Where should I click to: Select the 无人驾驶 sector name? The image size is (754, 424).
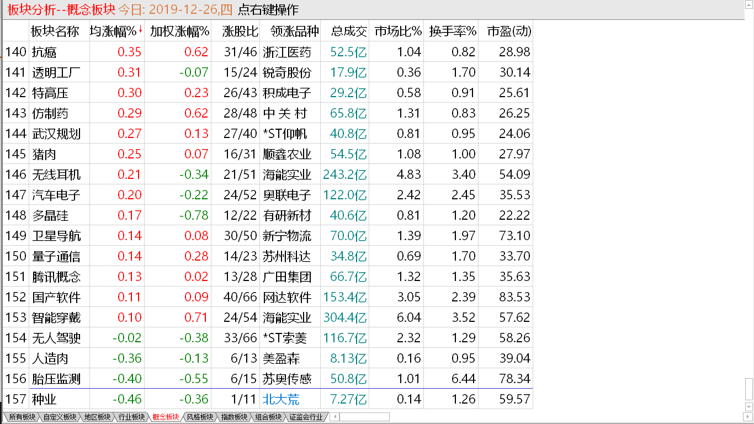(x=56, y=338)
